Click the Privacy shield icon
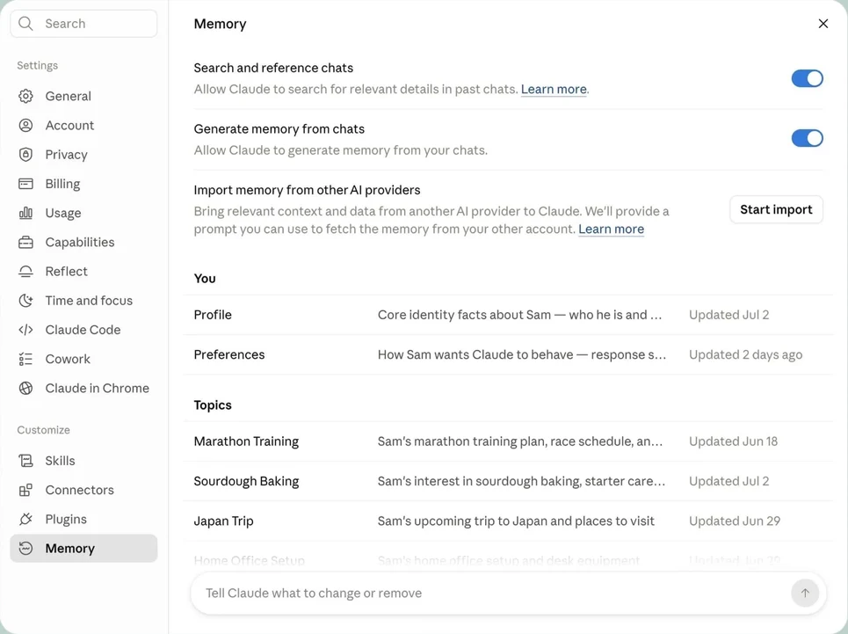The height and width of the screenshot is (634, 848). pos(25,154)
